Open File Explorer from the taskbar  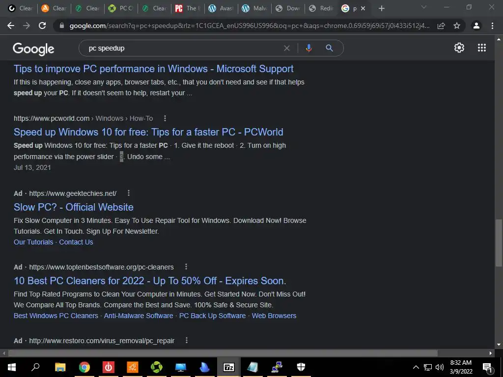[60, 367]
